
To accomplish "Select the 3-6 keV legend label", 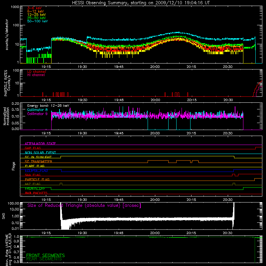I will [x=35, y=8].
